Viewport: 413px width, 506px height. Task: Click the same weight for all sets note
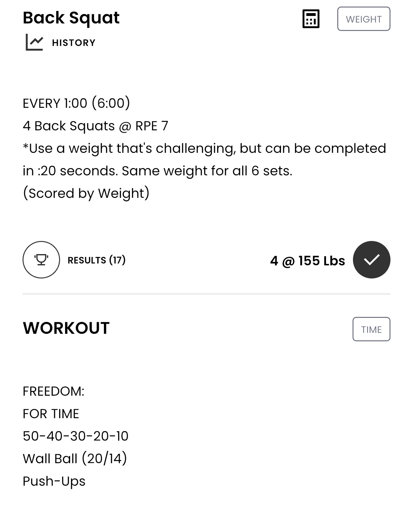tap(207, 171)
